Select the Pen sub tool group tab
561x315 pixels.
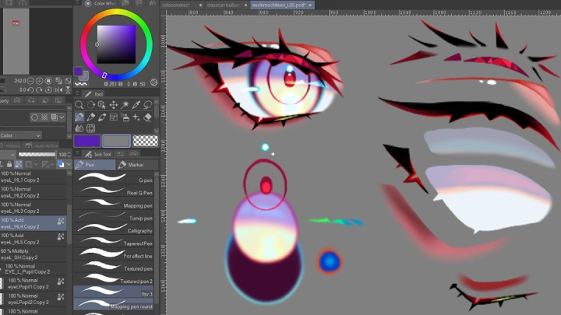point(95,165)
